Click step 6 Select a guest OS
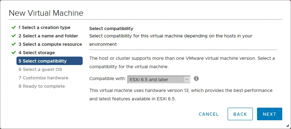Screen dimensions: 291x129 40,69
